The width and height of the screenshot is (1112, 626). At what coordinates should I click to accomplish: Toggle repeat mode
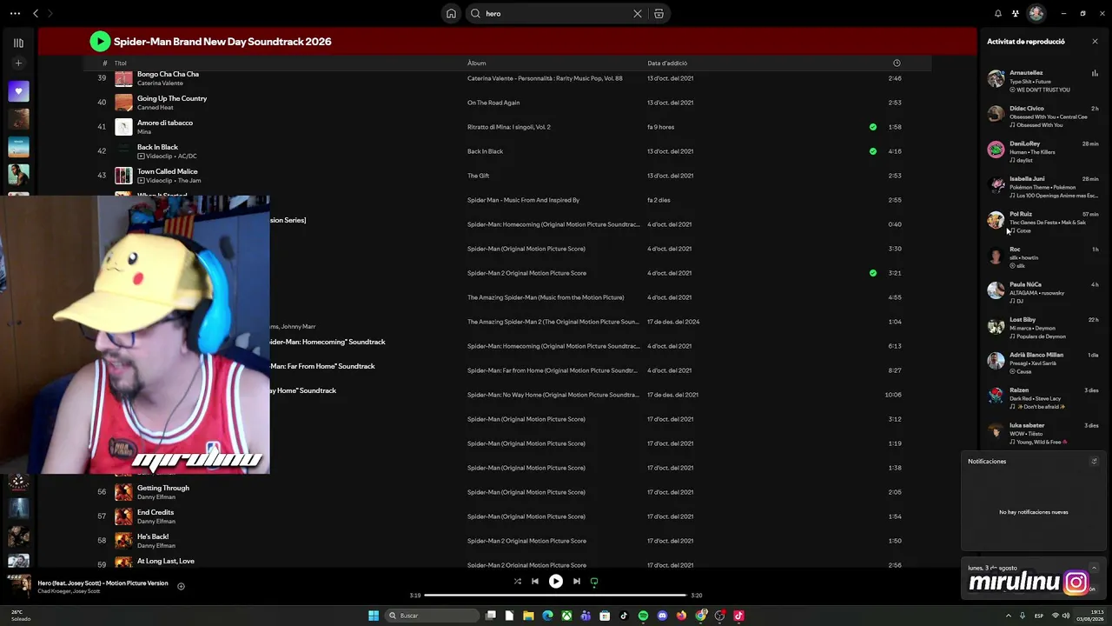pos(594,582)
